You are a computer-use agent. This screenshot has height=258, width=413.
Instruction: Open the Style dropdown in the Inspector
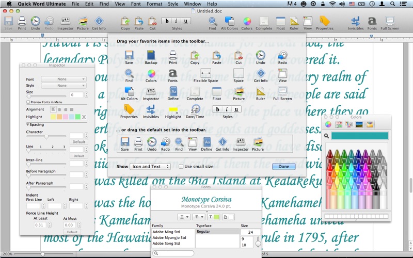[63, 86]
